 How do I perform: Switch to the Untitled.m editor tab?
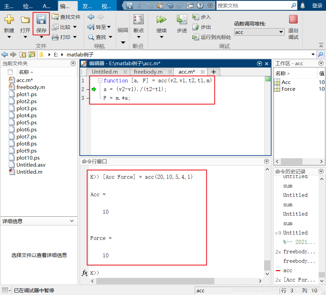click(105, 72)
